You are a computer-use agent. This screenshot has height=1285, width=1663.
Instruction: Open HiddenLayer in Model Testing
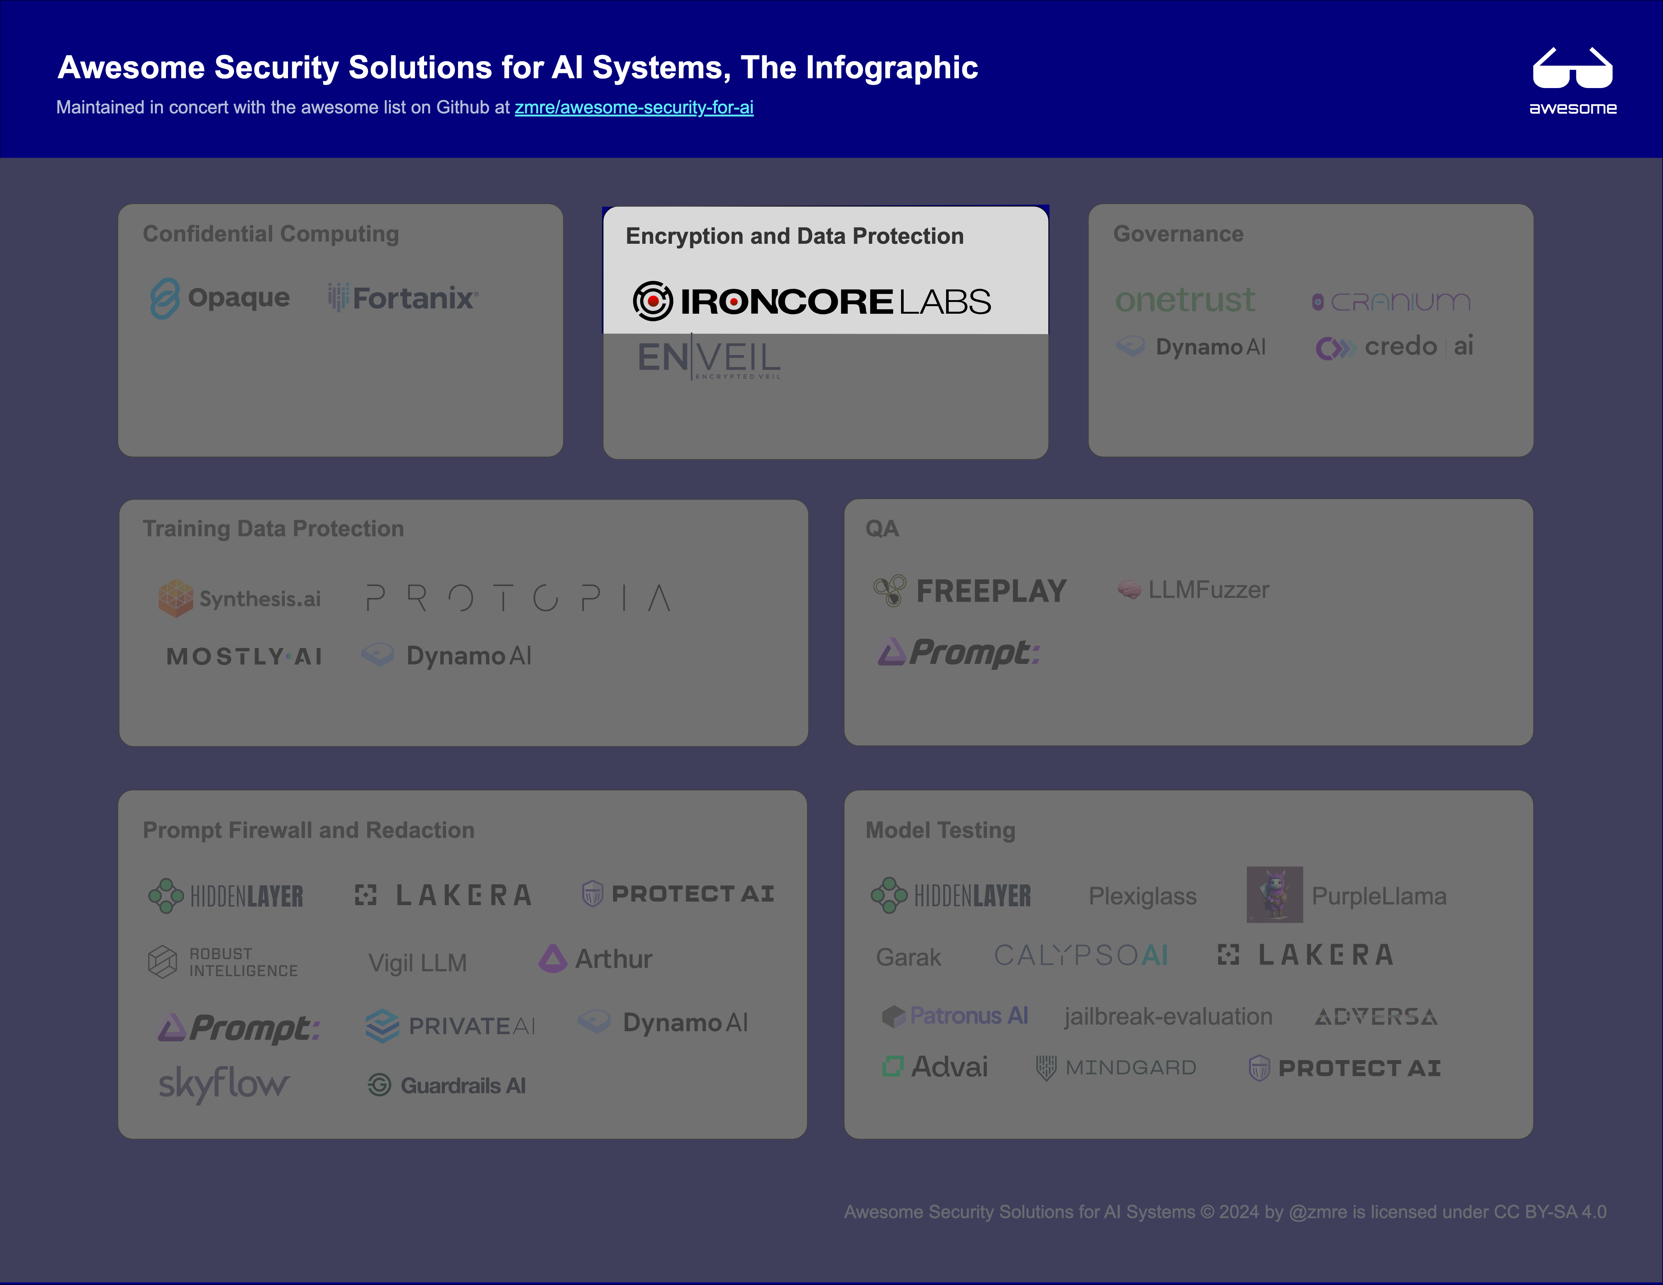tap(950, 895)
